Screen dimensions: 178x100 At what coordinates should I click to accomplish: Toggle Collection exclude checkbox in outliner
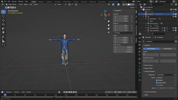[171, 9]
